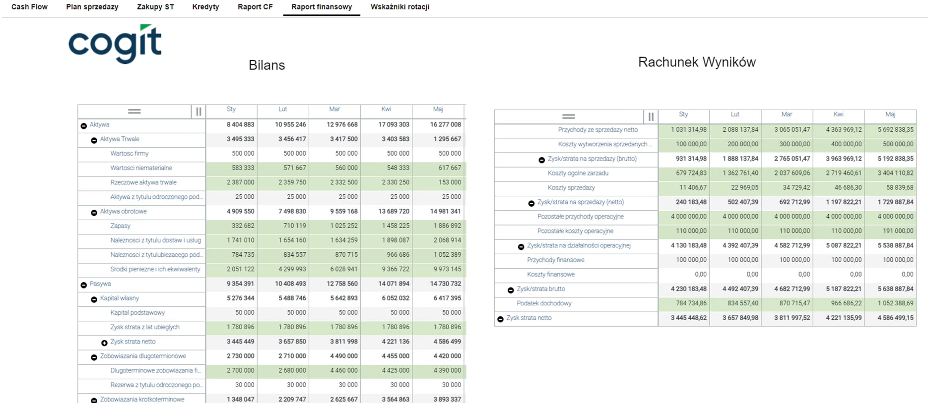Select the Kapital podstawowy row label
This screenshot has width=928, height=403.
click(137, 313)
